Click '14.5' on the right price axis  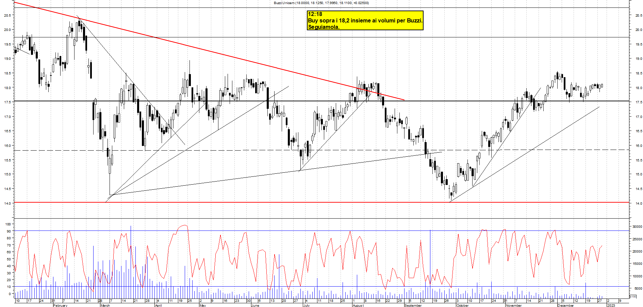(639, 189)
